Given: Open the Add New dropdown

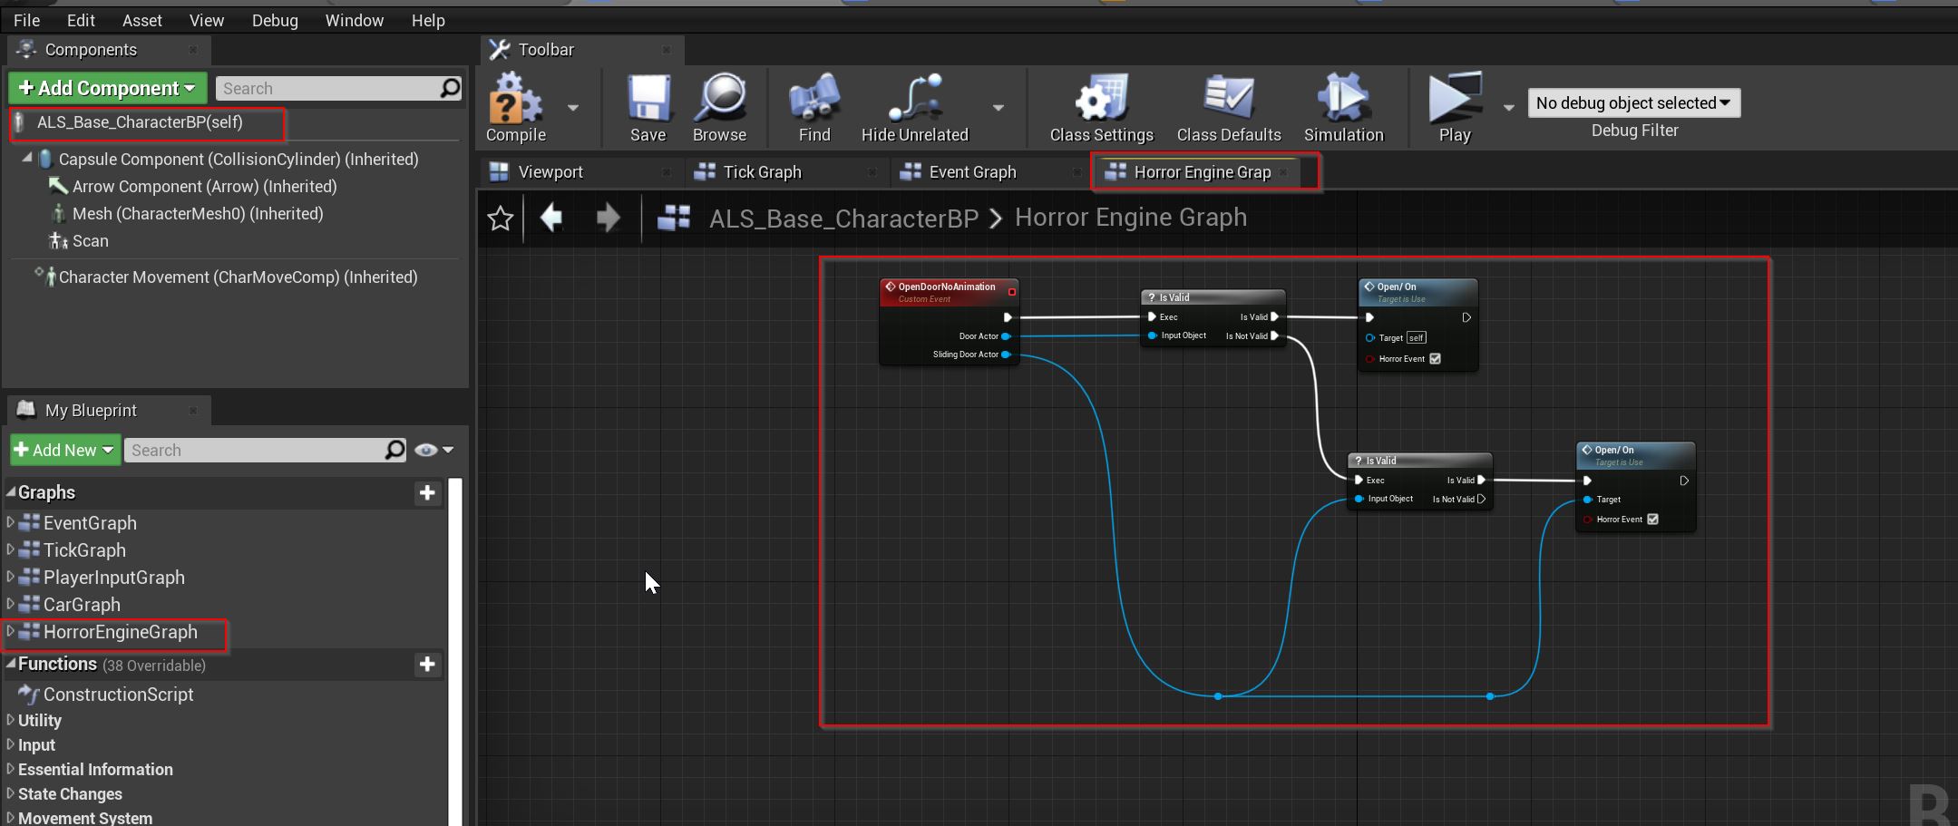Looking at the screenshot, I should (65, 450).
